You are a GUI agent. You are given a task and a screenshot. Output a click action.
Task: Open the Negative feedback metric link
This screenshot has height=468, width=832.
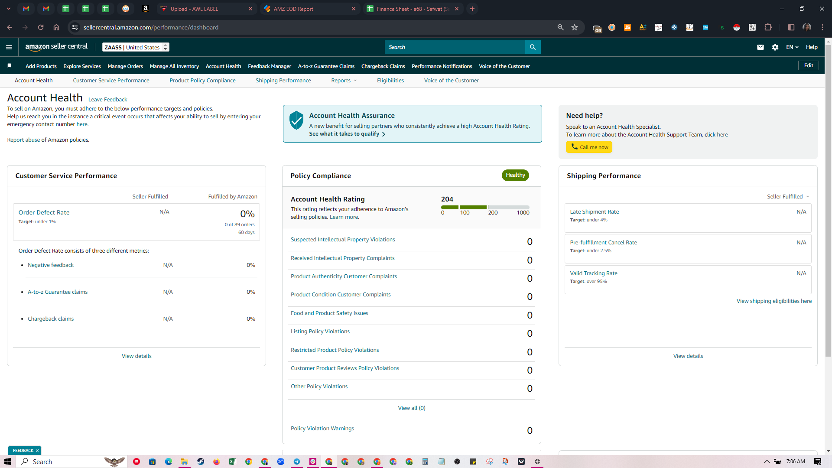click(x=51, y=265)
